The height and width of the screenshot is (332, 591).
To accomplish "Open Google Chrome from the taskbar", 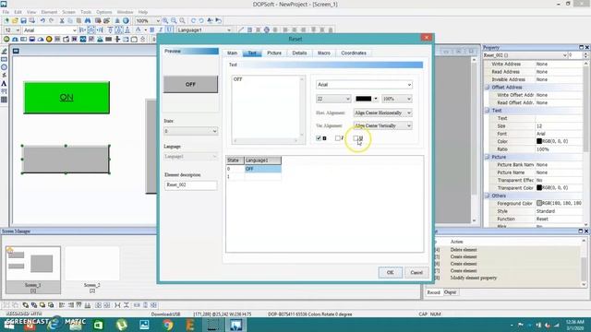I will [168, 325].
